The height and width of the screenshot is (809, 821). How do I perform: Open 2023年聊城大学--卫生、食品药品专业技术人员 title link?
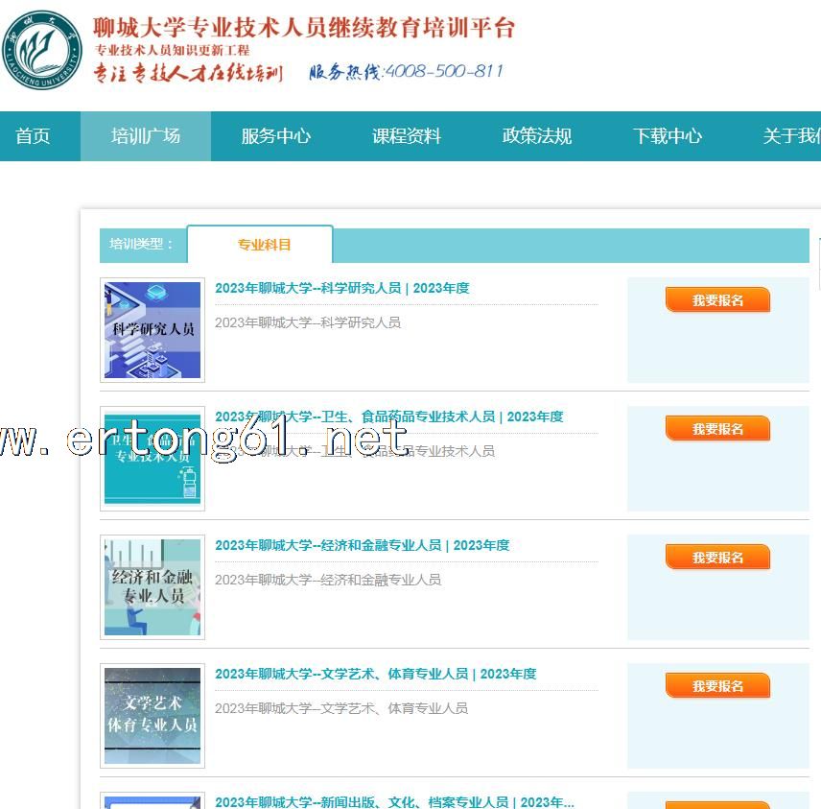click(388, 416)
